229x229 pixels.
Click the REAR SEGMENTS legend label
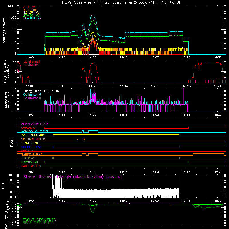point(38,223)
